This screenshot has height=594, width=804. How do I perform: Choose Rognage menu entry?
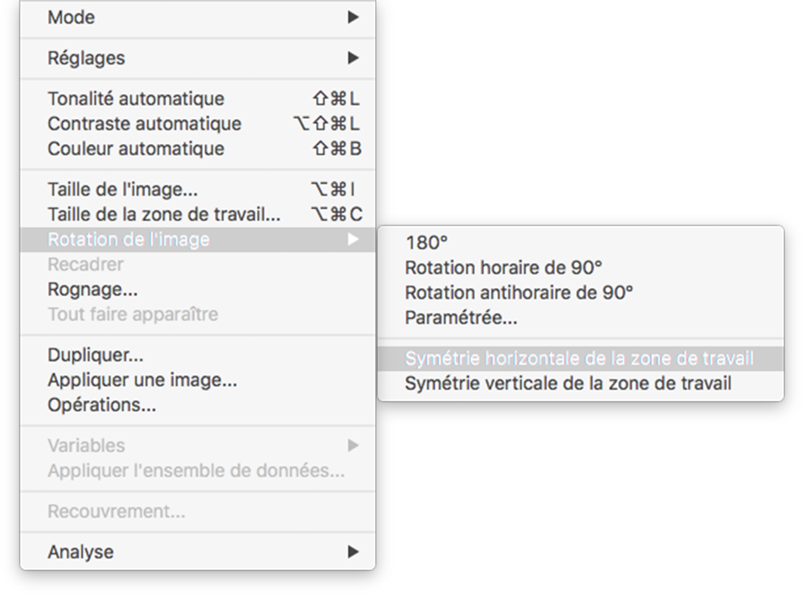(x=92, y=289)
